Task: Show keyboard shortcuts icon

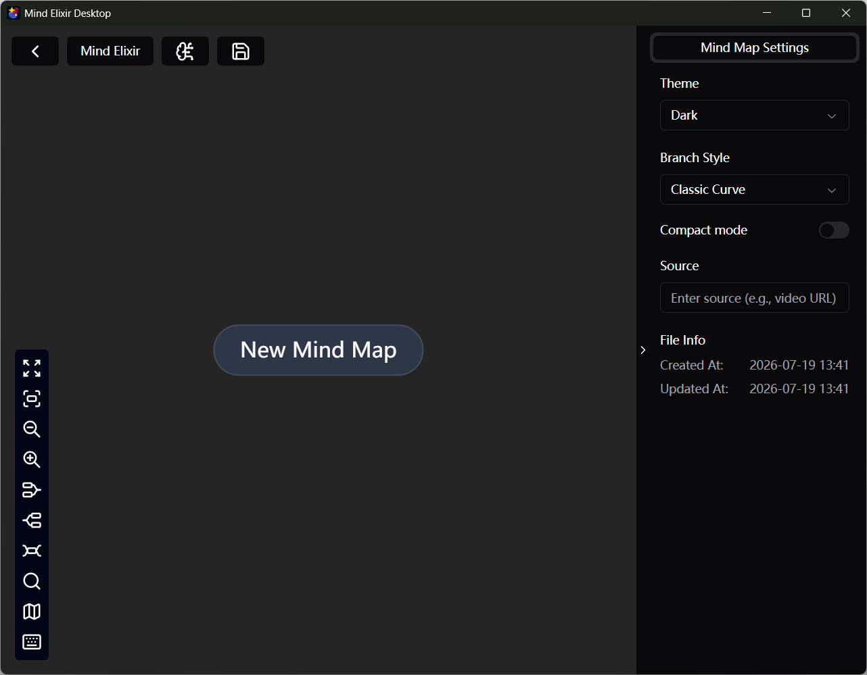Action: pyautogui.click(x=32, y=642)
